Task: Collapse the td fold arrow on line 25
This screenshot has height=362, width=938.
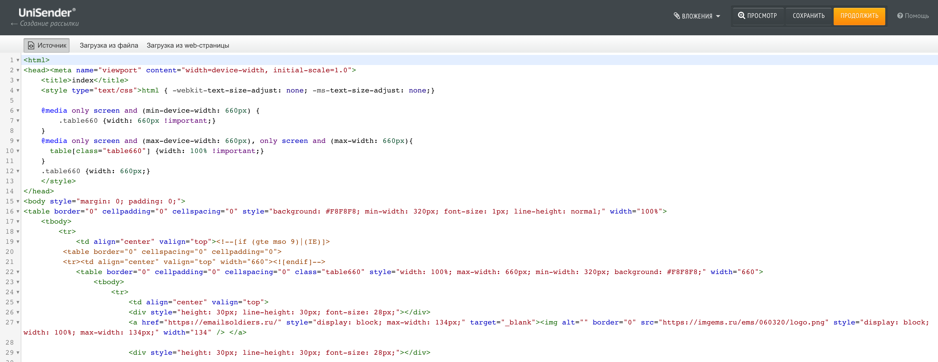Action: (x=18, y=302)
